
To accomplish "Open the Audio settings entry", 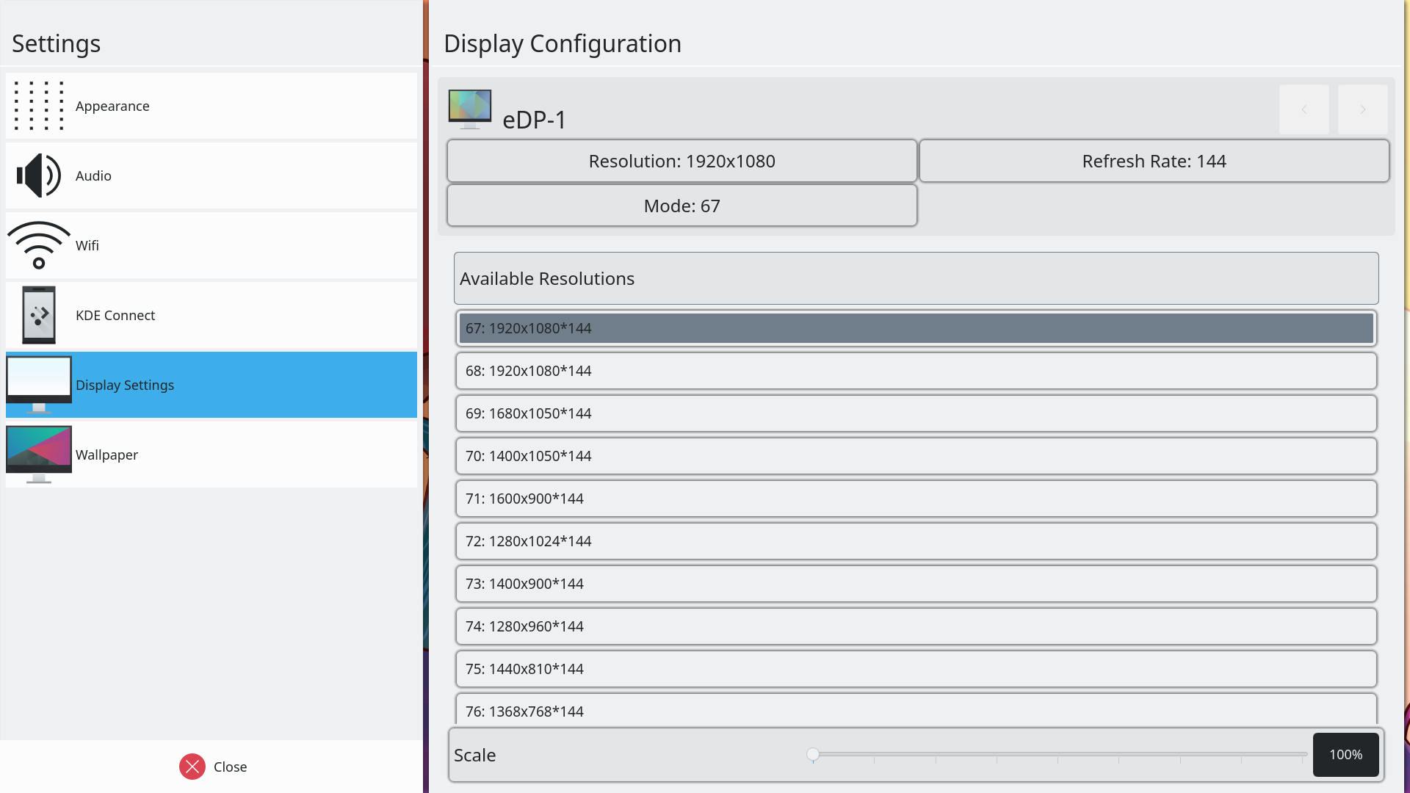I will click(211, 175).
